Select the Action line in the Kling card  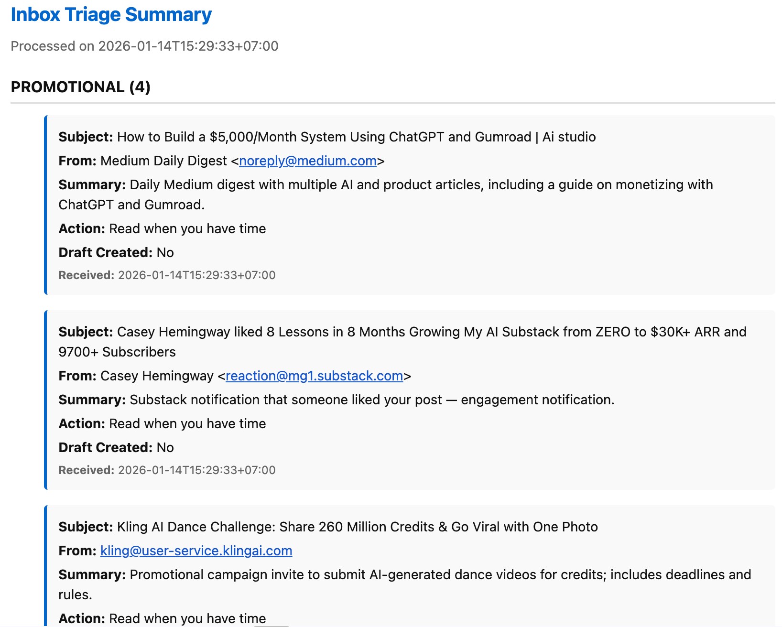tap(162, 618)
